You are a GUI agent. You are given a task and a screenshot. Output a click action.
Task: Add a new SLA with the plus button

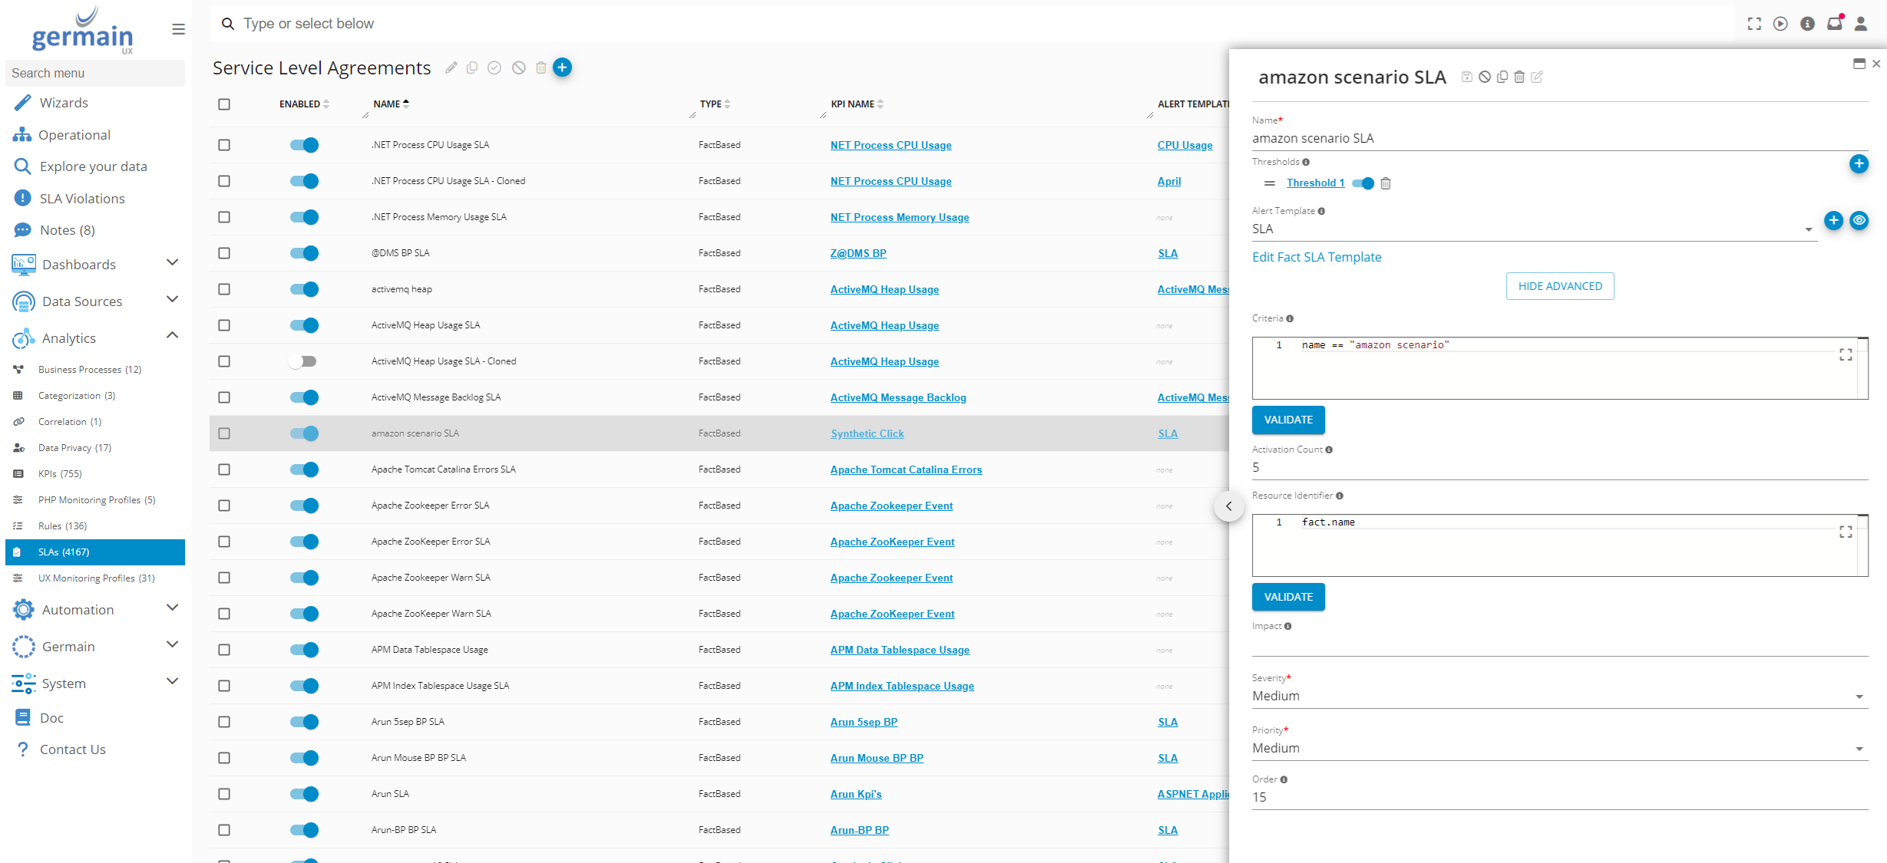pyautogui.click(x=562, y=68)
